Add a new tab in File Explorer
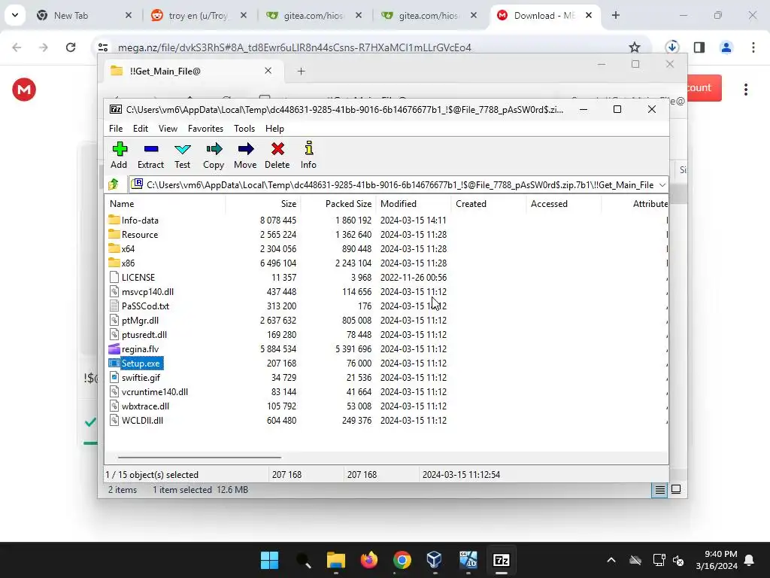Image resolution: width=770 pixels, height=578 pixels. coord(301,71)
